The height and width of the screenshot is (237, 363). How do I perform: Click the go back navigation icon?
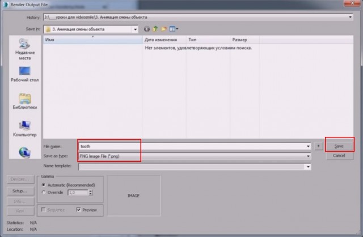pos(147,29)
